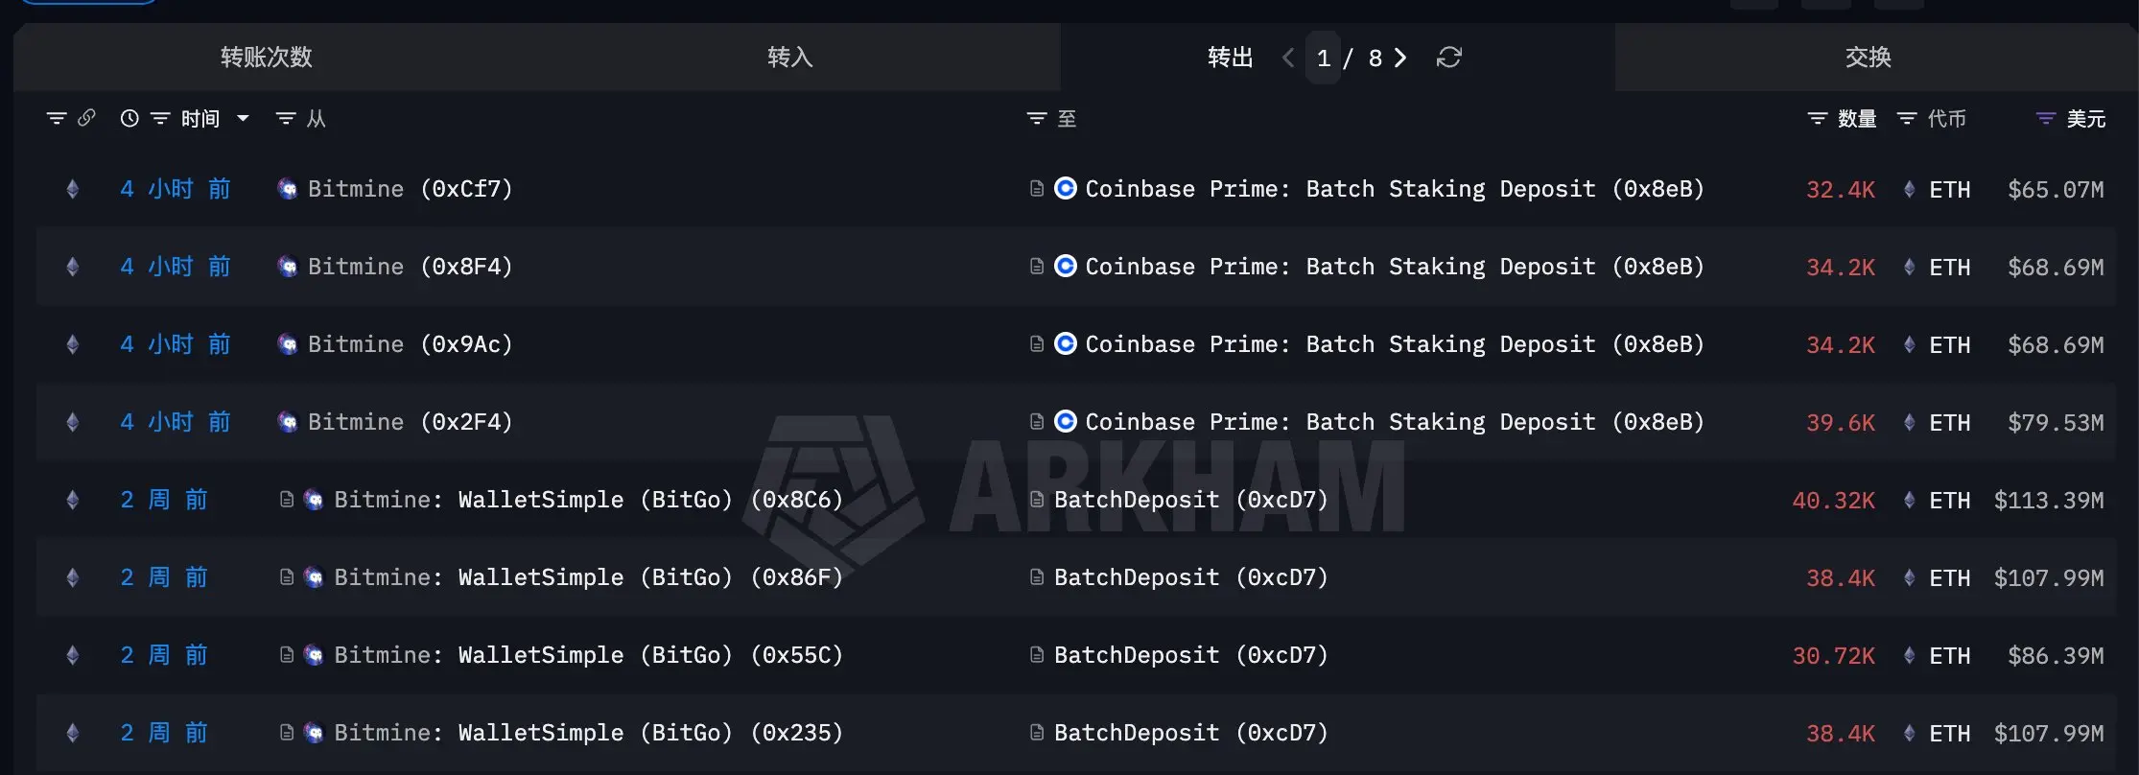Click the amount 40.32K
Screen dimensions: 2139x775
[x=1834, y=501]
